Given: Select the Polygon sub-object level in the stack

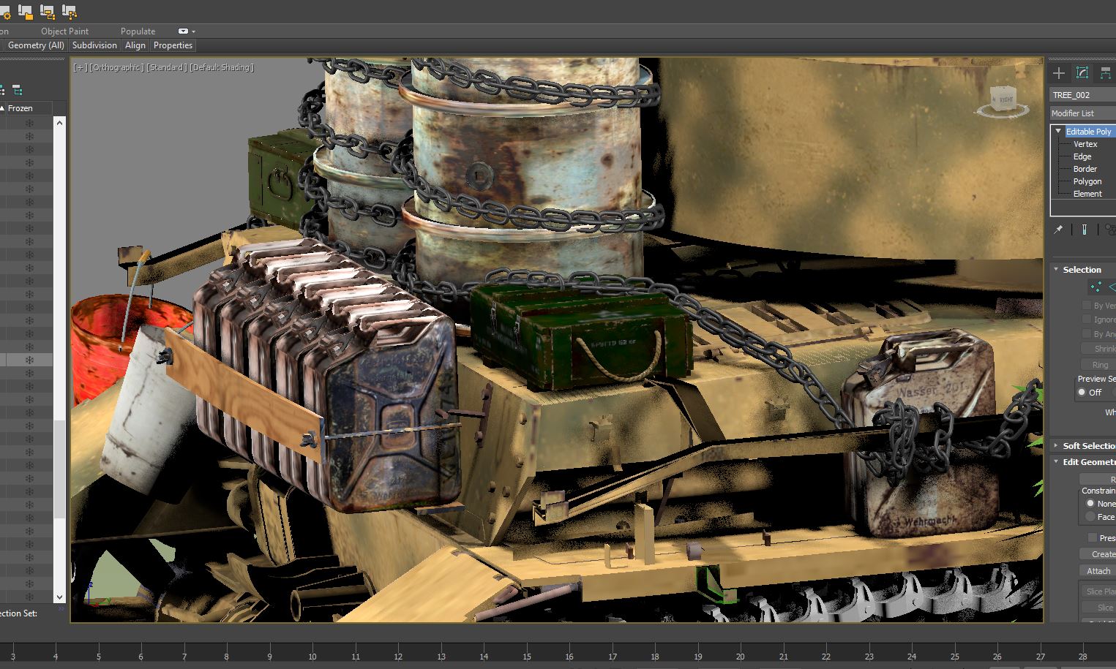Looking at the screenshot, I should tap(1087, 181).
